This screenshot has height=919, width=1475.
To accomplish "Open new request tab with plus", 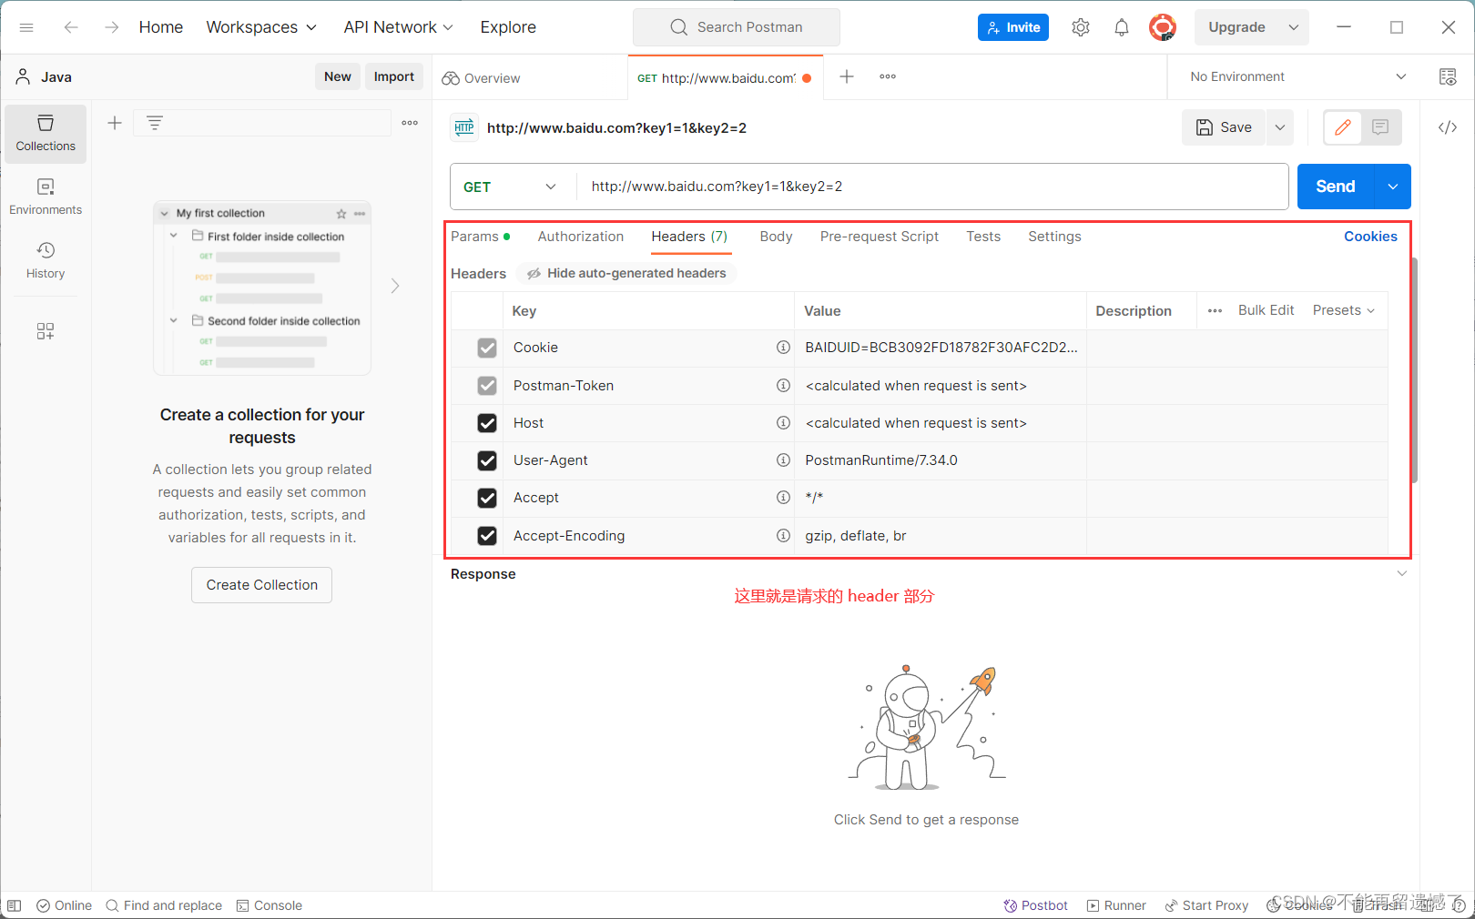I will 847,76.
